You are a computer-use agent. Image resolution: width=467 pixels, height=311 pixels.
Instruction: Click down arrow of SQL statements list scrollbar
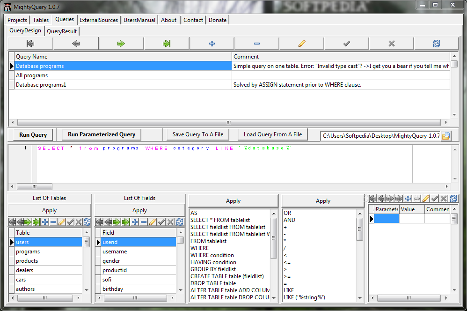coord(274,297)
